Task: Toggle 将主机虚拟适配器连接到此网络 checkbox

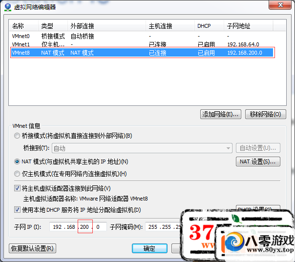Action: pos(17,188)
